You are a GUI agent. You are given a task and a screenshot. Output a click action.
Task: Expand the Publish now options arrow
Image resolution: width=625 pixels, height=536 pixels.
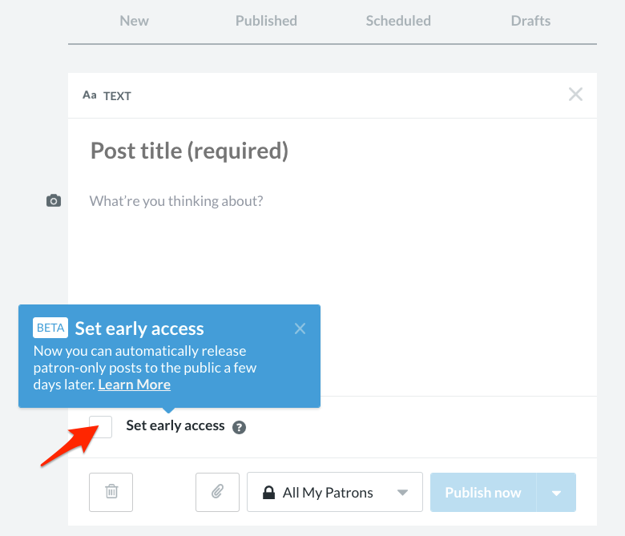(x=557, y=493)
